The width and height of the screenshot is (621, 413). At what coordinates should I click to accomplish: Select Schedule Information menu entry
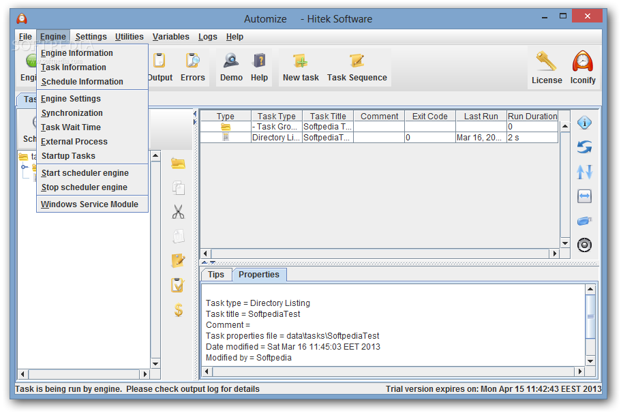[92, 82]
